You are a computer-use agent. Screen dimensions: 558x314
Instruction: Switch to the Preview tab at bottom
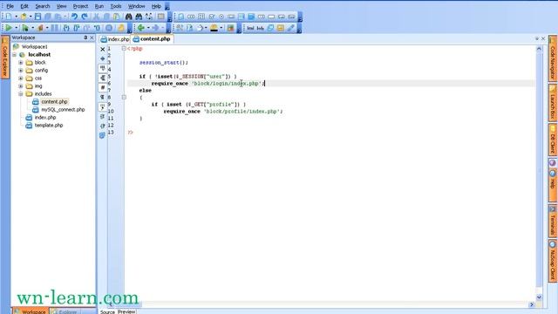(x=126, y=311)
